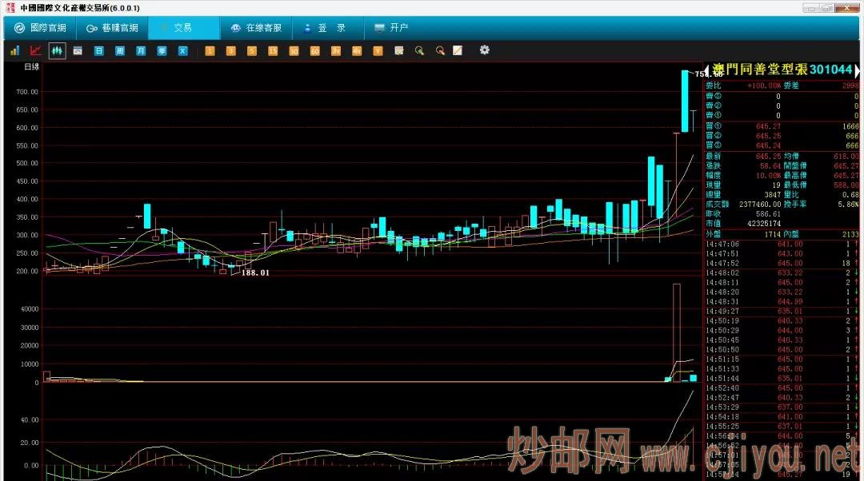The image size is (864, 481).
Task: Choose the orange 2hr period icon
Action: coord(335,50)
